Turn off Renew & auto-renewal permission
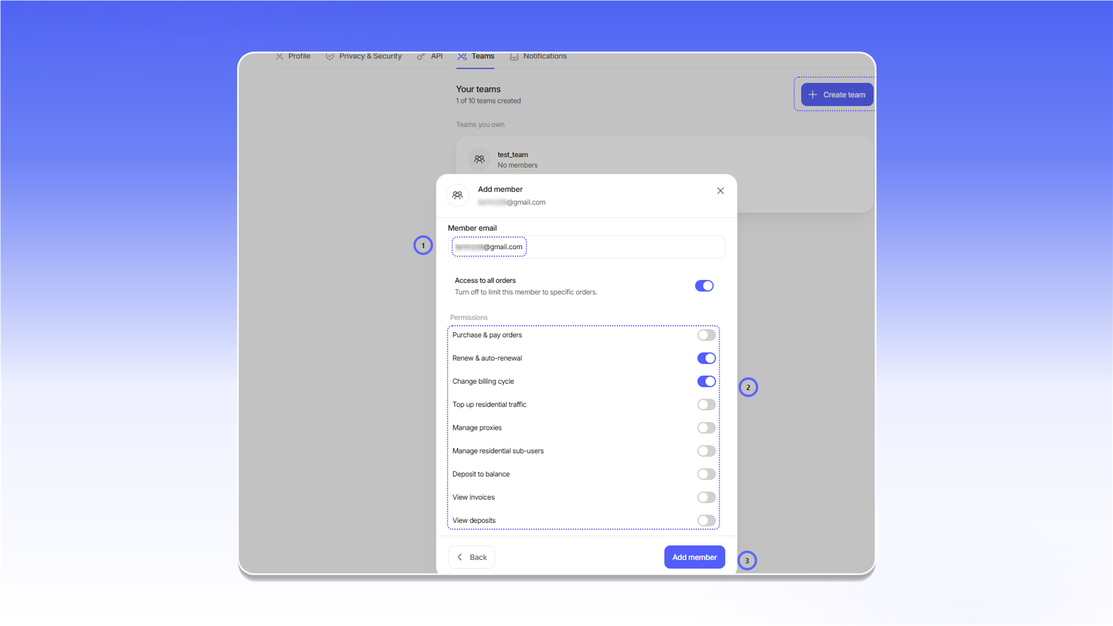This screenshot has height=626, width=1113. [707, 358]
